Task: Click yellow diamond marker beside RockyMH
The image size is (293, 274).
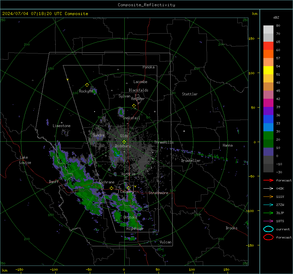Action: tap(87, 85)
